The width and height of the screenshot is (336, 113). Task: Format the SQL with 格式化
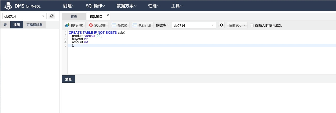point(119,25)
